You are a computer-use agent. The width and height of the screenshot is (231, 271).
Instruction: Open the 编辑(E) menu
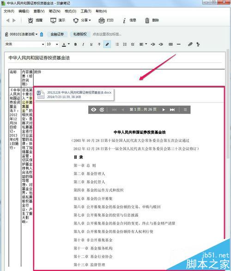24,11
